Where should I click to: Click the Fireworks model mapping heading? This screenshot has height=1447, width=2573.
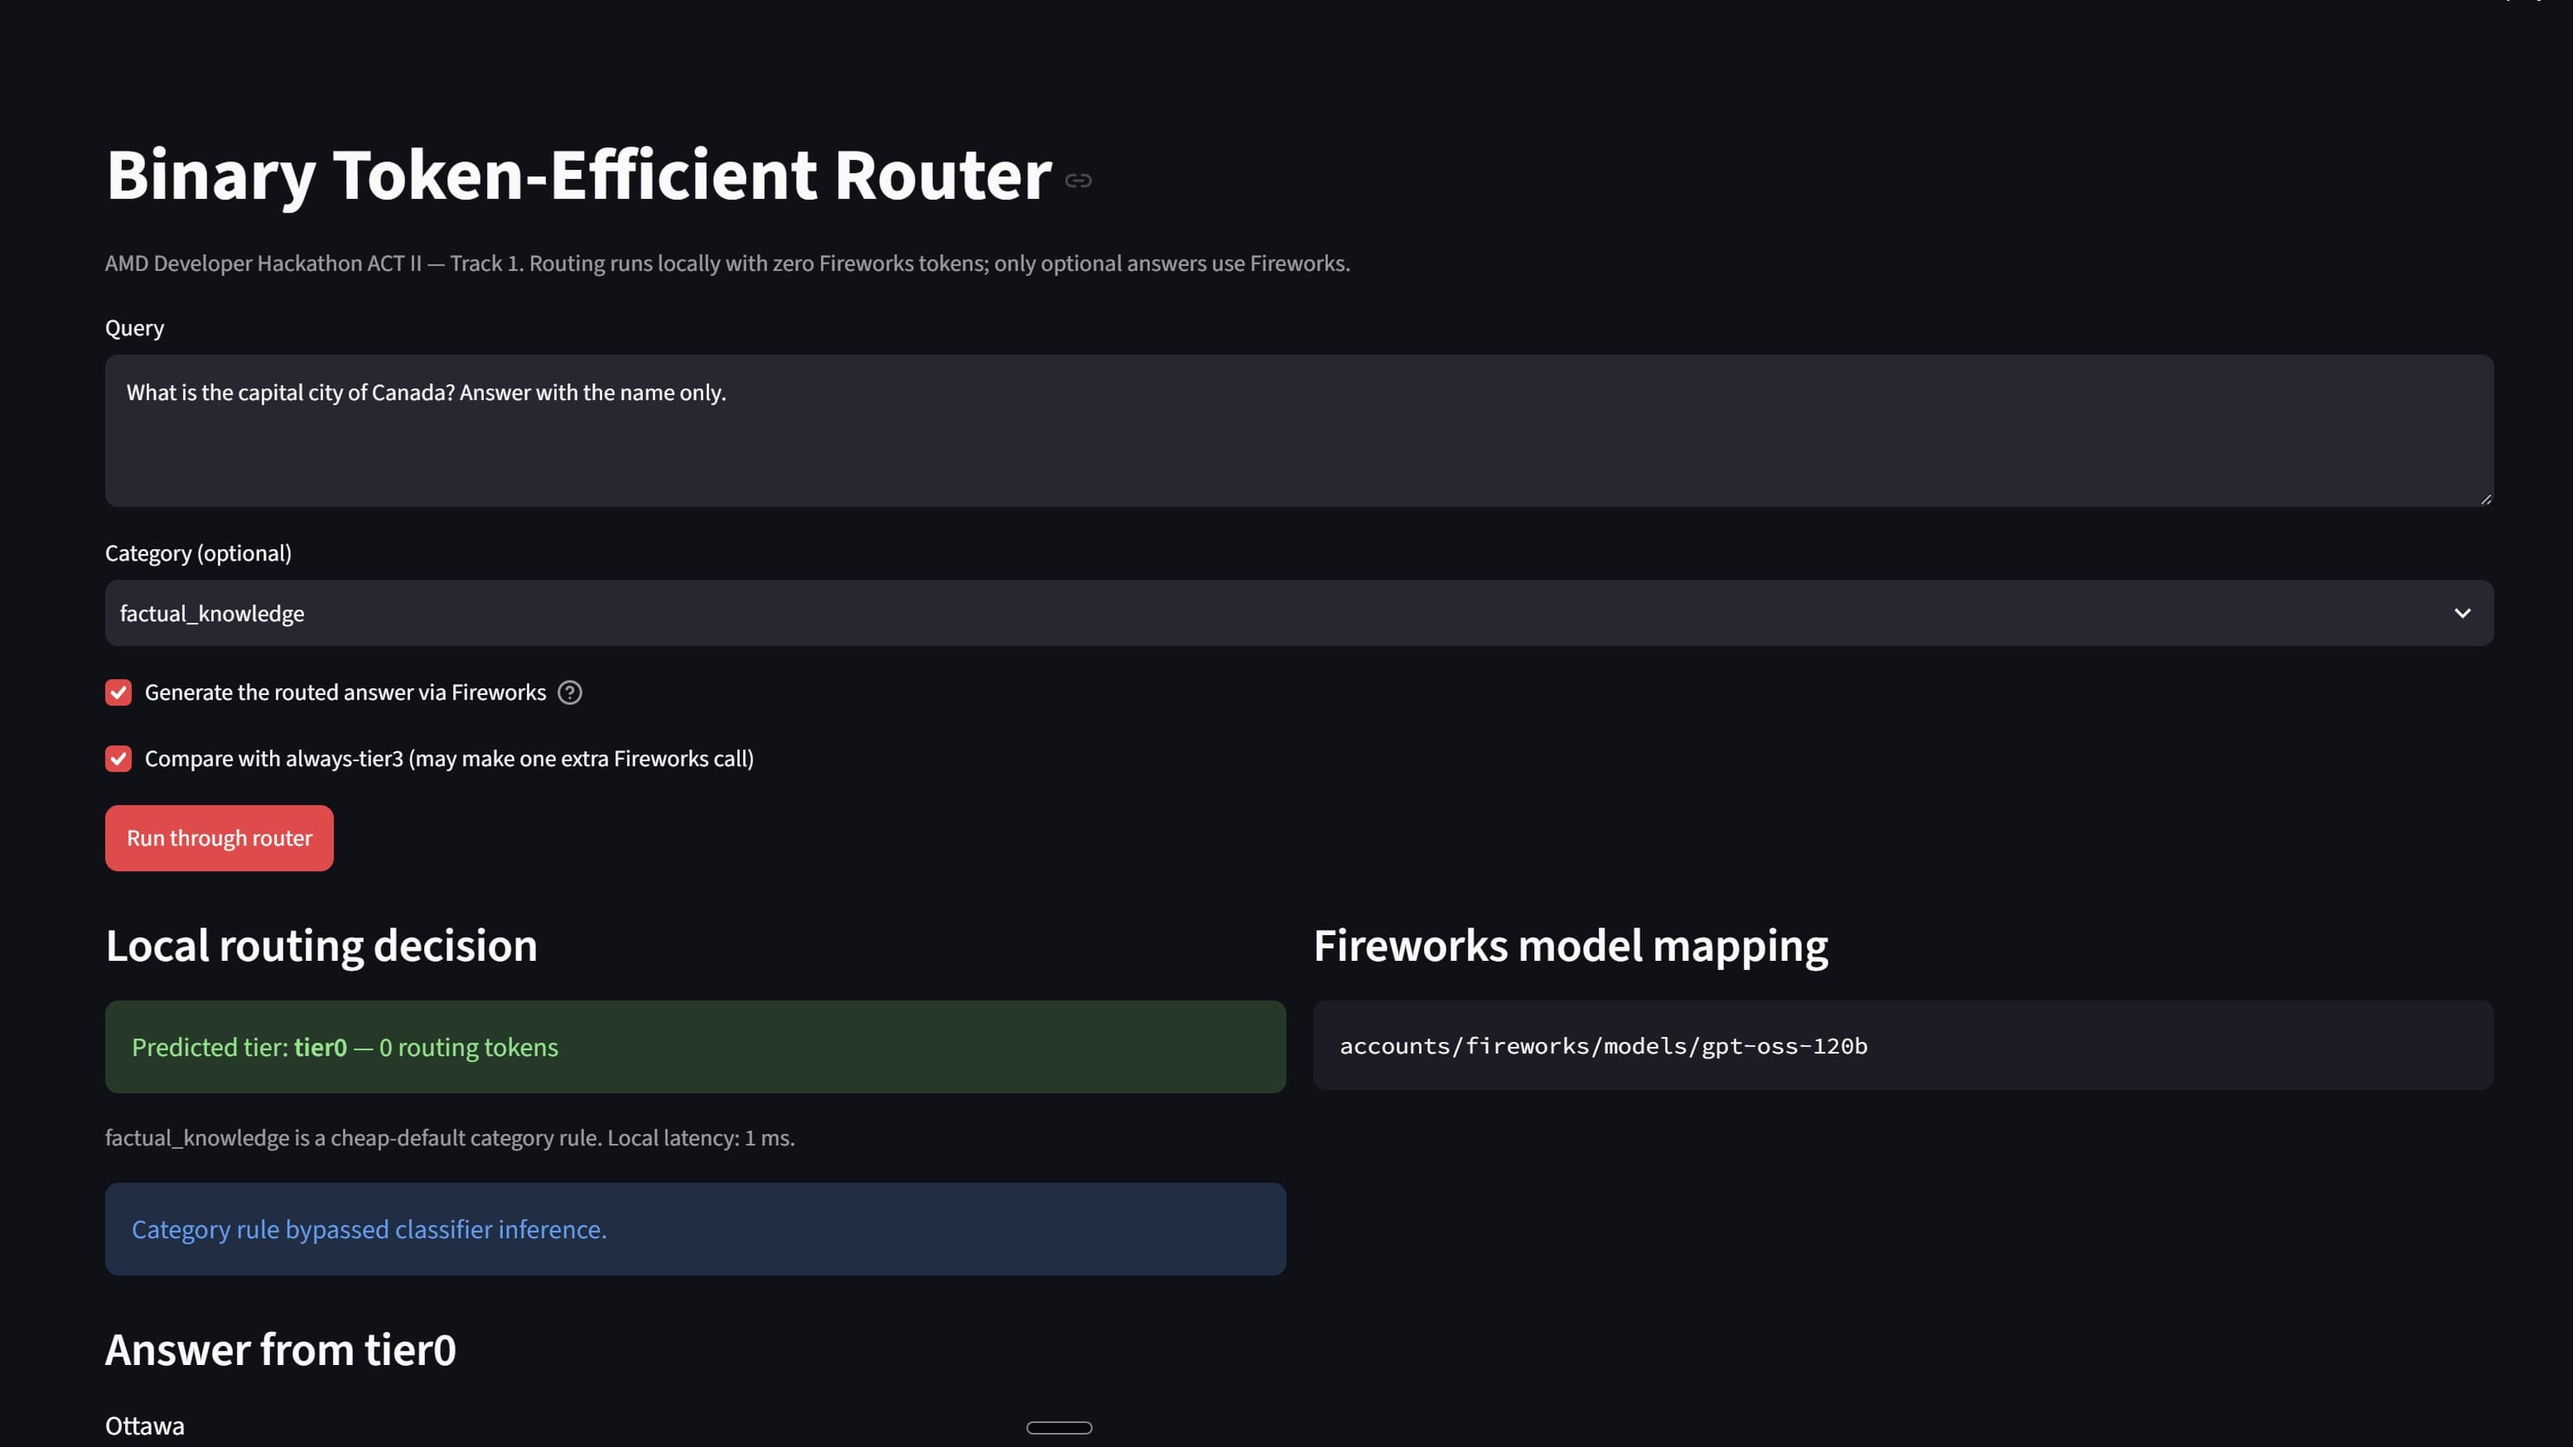(x=1570, y=946)
